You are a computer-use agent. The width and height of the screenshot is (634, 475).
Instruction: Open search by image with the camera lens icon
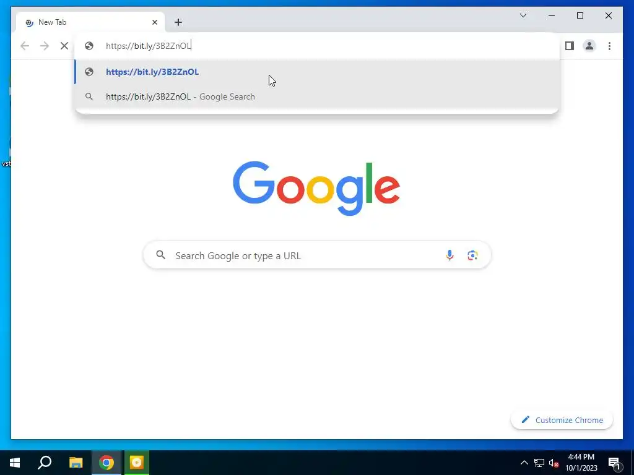coord(472,255)
